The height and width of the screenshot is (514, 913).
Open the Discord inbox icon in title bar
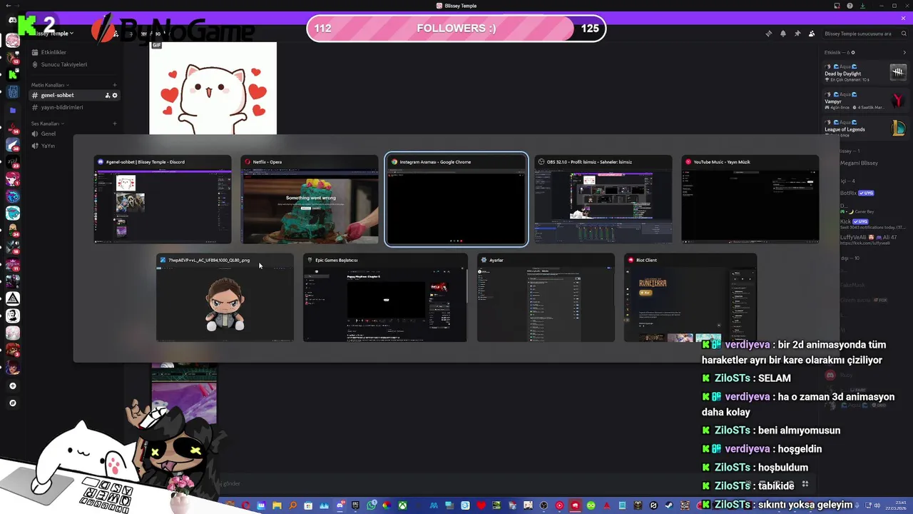(837, 6)
